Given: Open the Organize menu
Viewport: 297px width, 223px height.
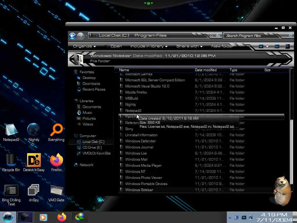Looking at the screenshot, I should click(84, 46).
